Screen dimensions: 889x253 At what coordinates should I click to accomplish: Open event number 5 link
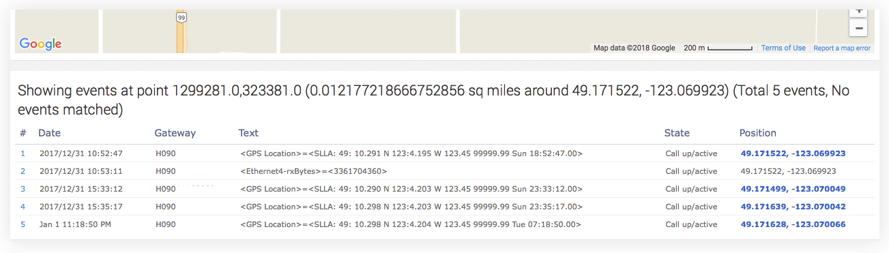tap(23, 224)
